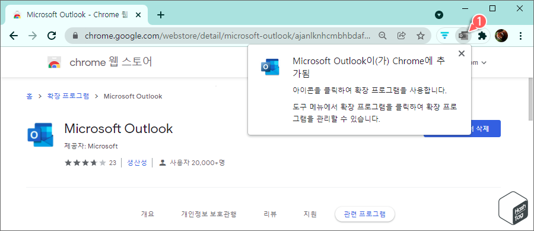The height and width of the screenshot is (231, 534).
Task: Go to 홈 breadcrumb link
Action: click(x=29, y=96)
